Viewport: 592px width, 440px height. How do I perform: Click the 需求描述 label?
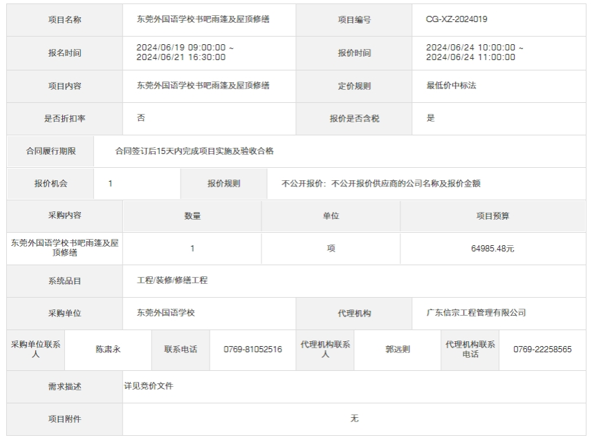pos(64,387)
